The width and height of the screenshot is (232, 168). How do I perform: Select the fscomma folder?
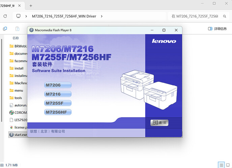pyautogui.click(x=18, y=61)
